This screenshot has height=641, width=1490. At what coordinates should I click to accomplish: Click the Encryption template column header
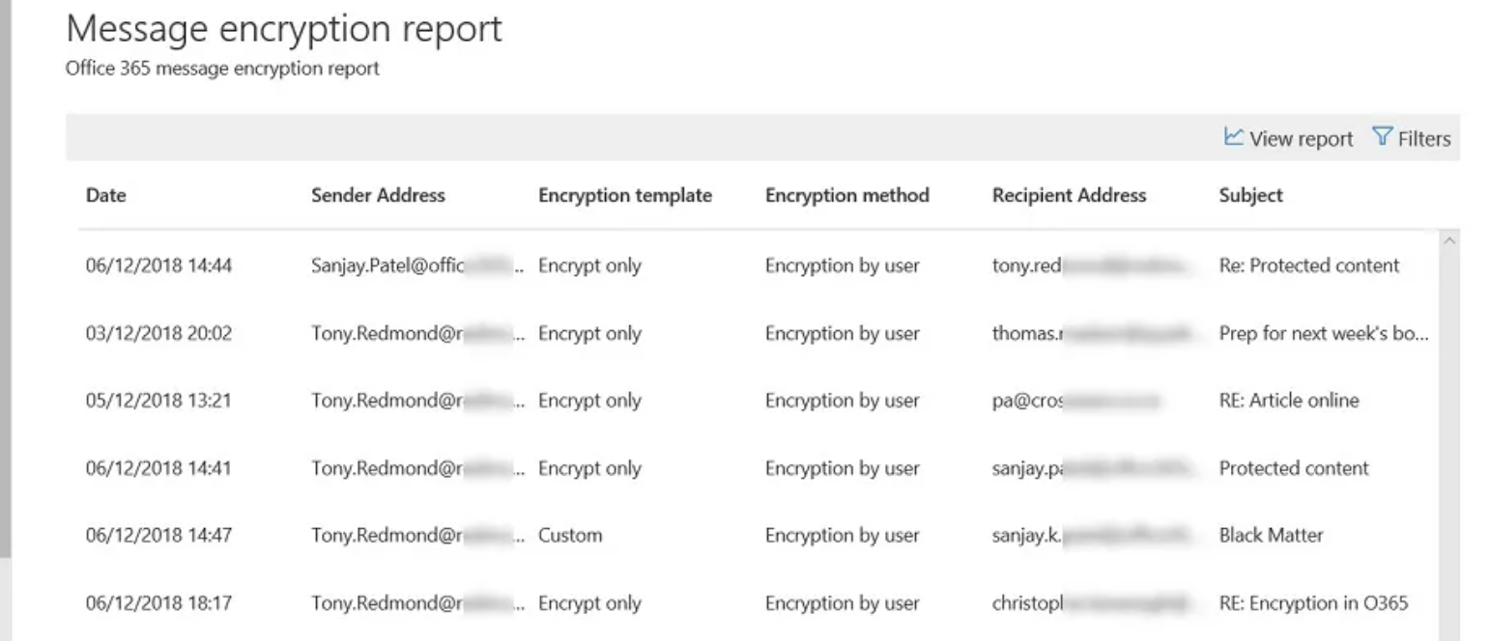pyautogui.click(x=625, y=195)
